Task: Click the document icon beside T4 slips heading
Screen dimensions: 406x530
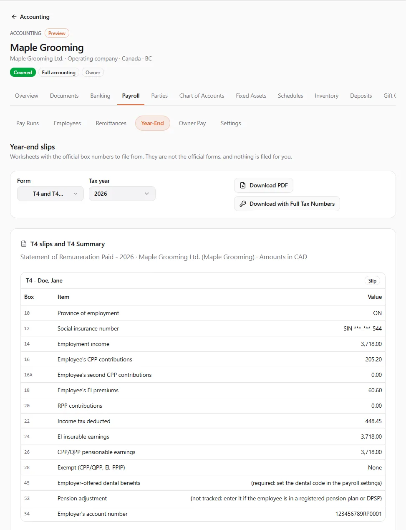Action: 24,244
